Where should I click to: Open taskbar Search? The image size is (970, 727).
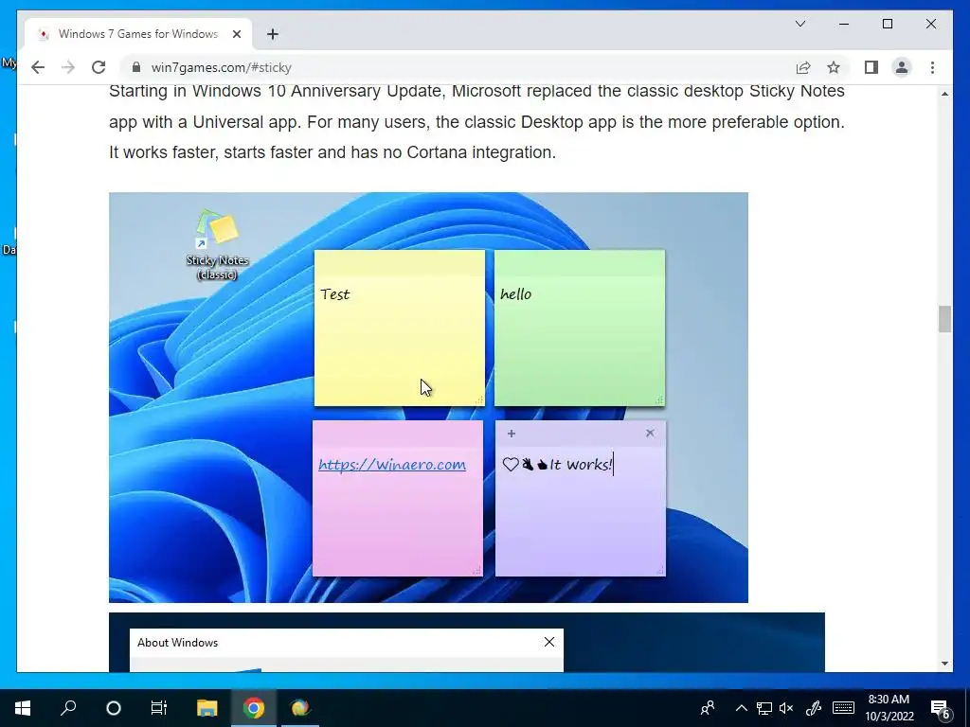tap(68, 708)
